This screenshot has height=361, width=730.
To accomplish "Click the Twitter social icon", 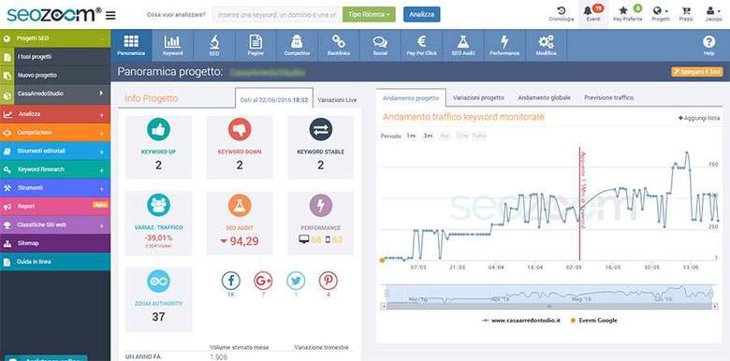I will tap(296, 281).
